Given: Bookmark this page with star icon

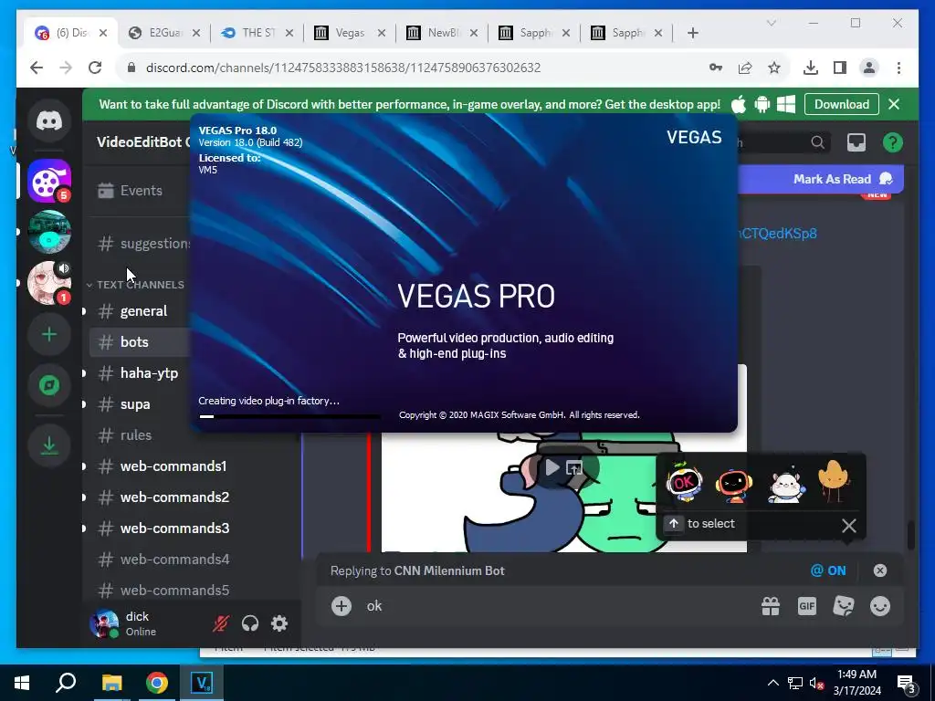Looking at the screenshot, I should tap(774, 68).
